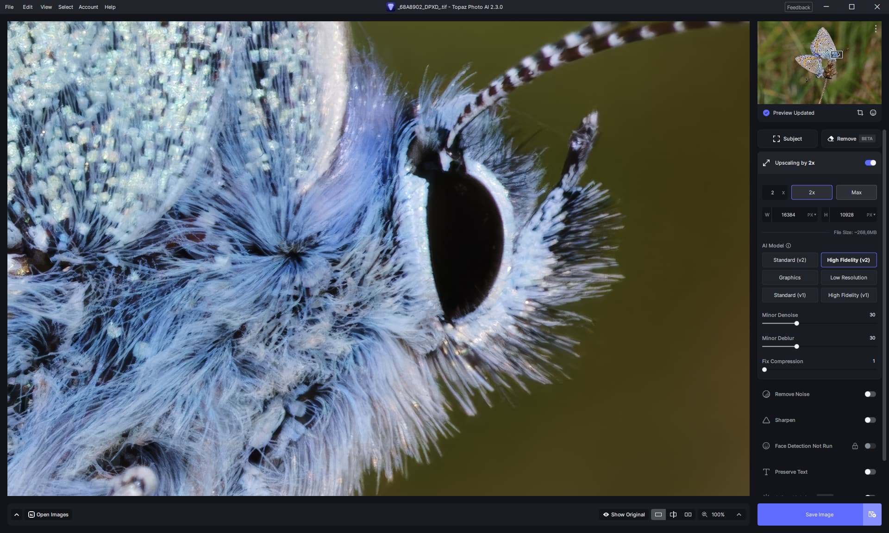Open the Account menu
Viewport: 889px width, 533px height.
point(88,7)
